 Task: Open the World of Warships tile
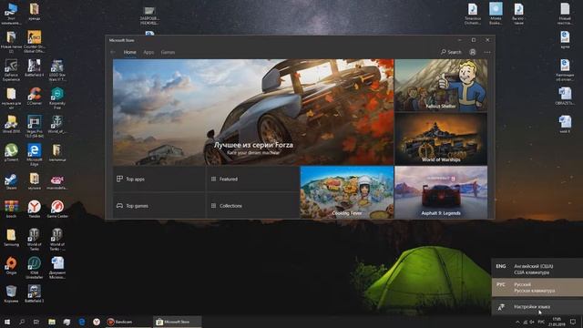click(441, 138)
